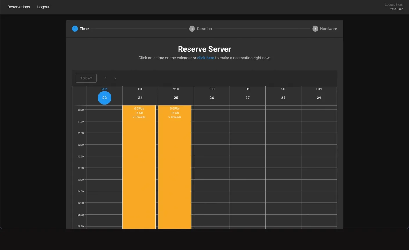Click the 00:30 time label

80,110
